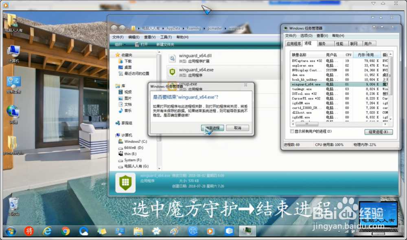Screen dimensions: 407x240
Task: Open thin (E:) drive
Action: click(127, 154)
